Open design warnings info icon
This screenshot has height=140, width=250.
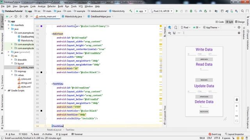click(239, 27)
